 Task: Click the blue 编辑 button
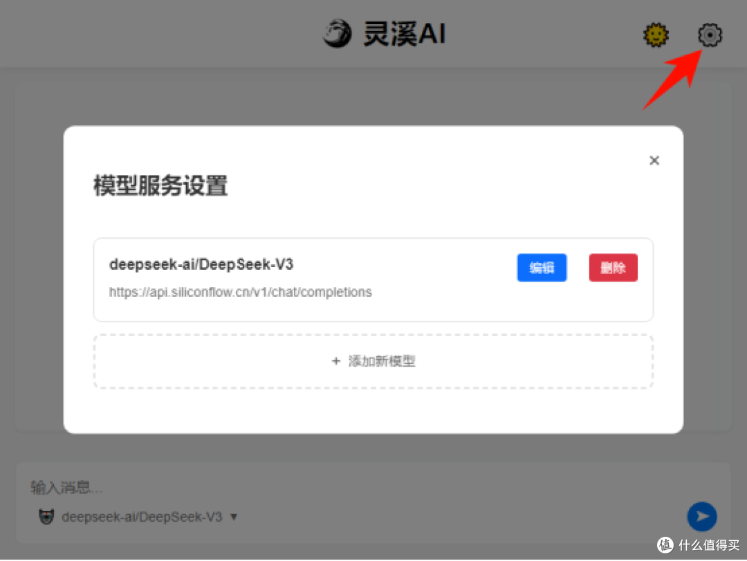coord(542,268)
